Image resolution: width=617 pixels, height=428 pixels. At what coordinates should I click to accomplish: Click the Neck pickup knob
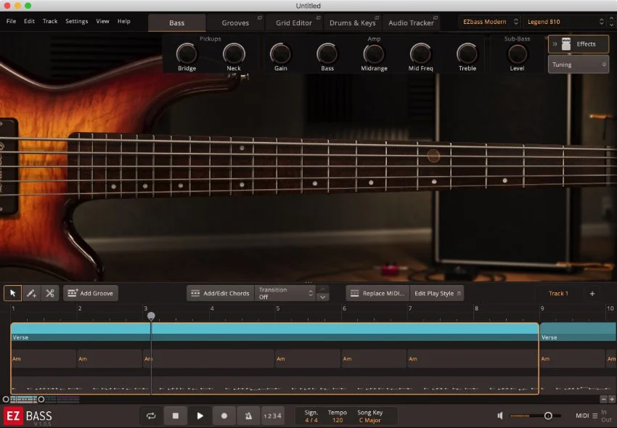[x=234, y=54]
